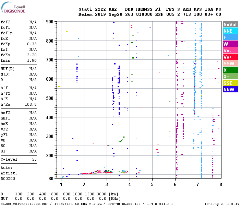Click the B1 parameter label

coord(3,151)
